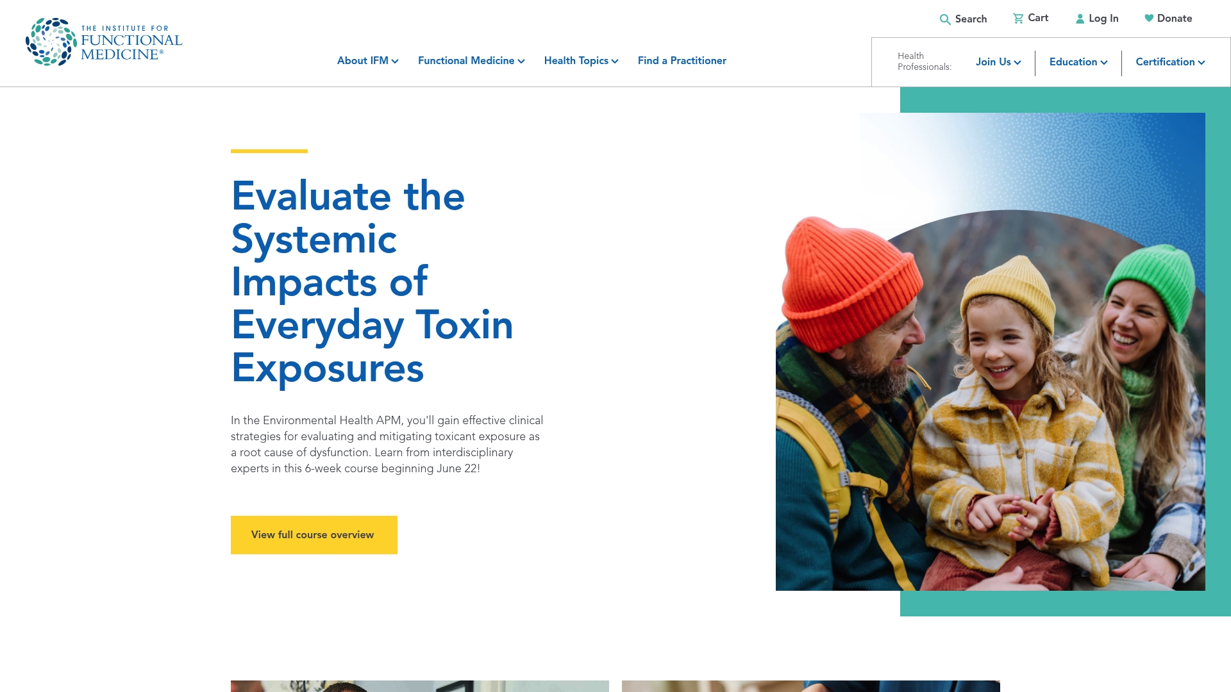Click the Evaluate the Systemic Impacts headline

372,282
